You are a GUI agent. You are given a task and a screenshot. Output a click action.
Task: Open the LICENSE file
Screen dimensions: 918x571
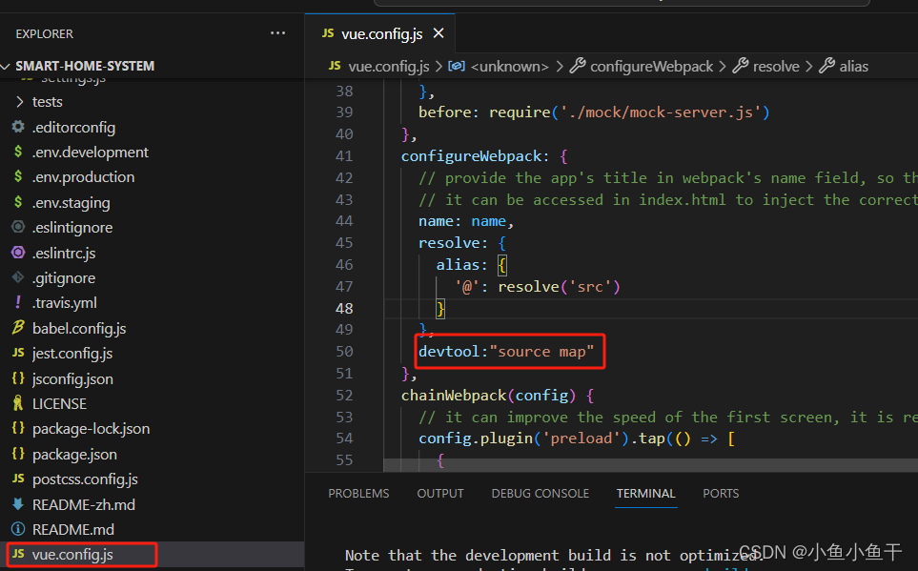[x=59, y=404]
